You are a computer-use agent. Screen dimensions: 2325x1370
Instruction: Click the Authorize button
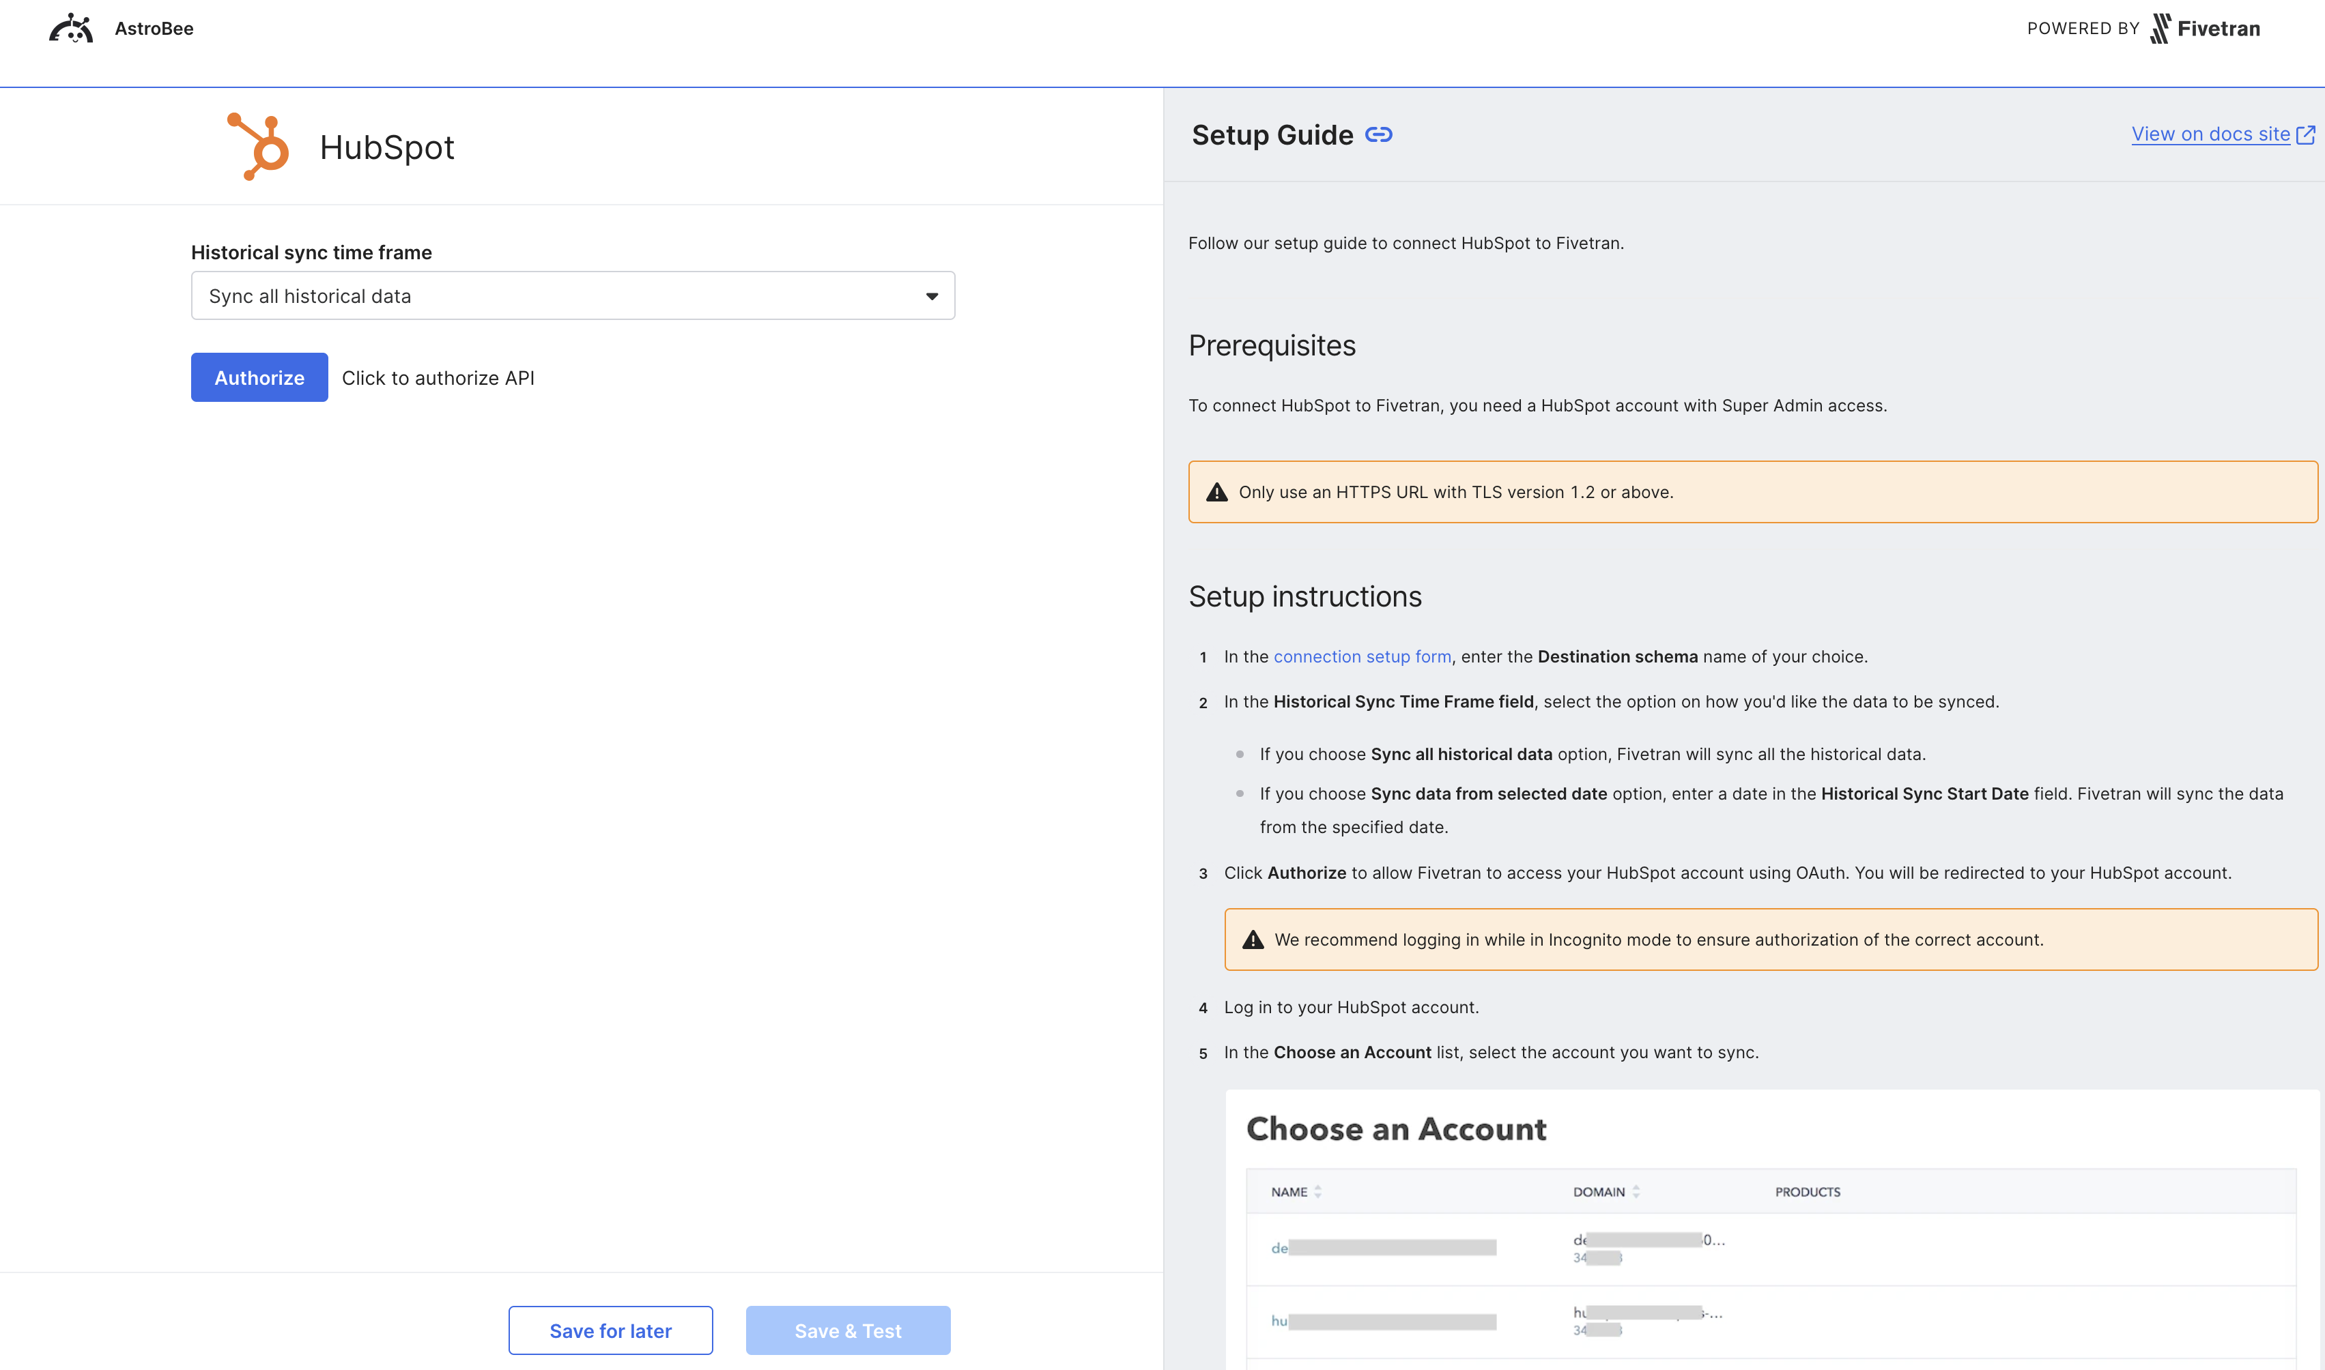(x=259, y=377)
